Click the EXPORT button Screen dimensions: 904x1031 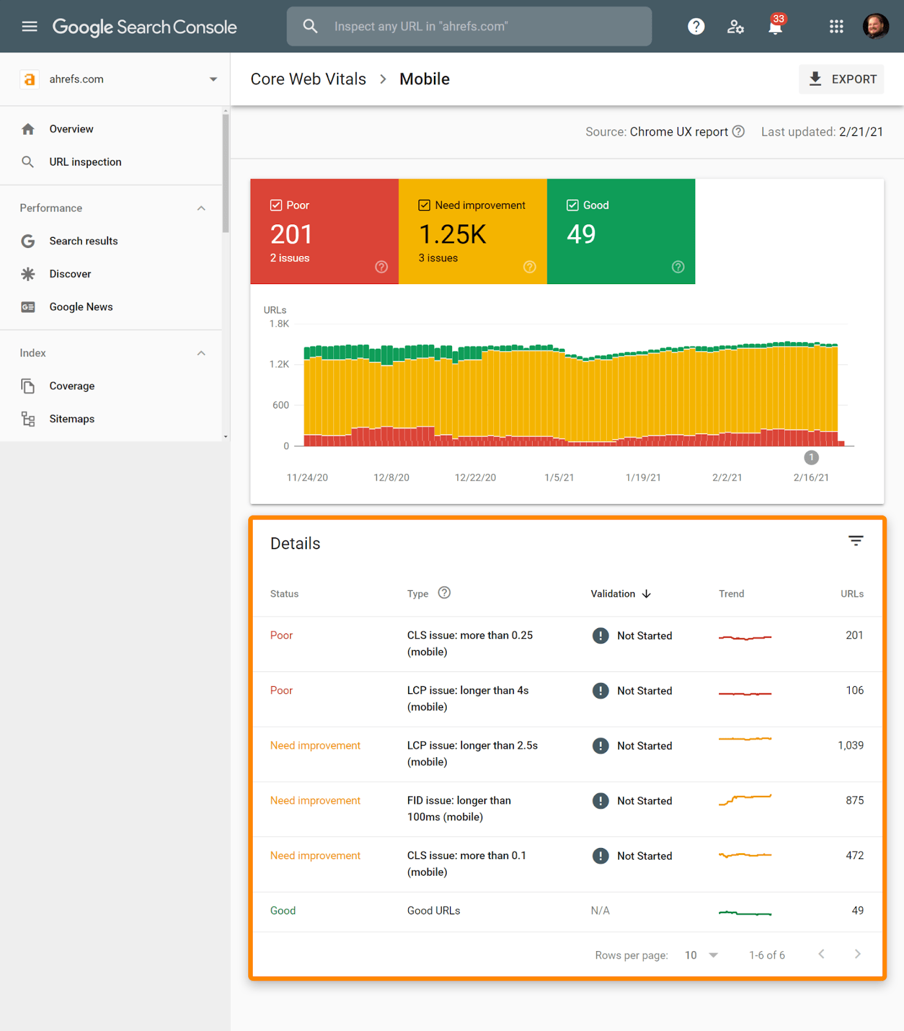pyautogui.click(x=841, y=79)
